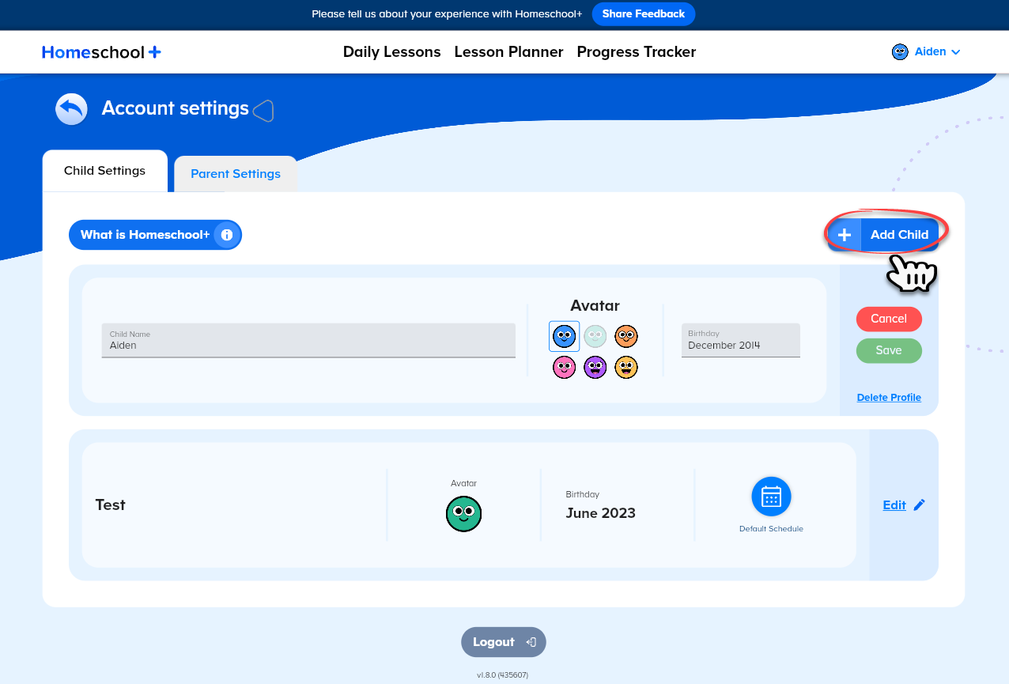The image size is (1009, 684).
Task: Click the feedback banner message text
Action: [447, 14]
